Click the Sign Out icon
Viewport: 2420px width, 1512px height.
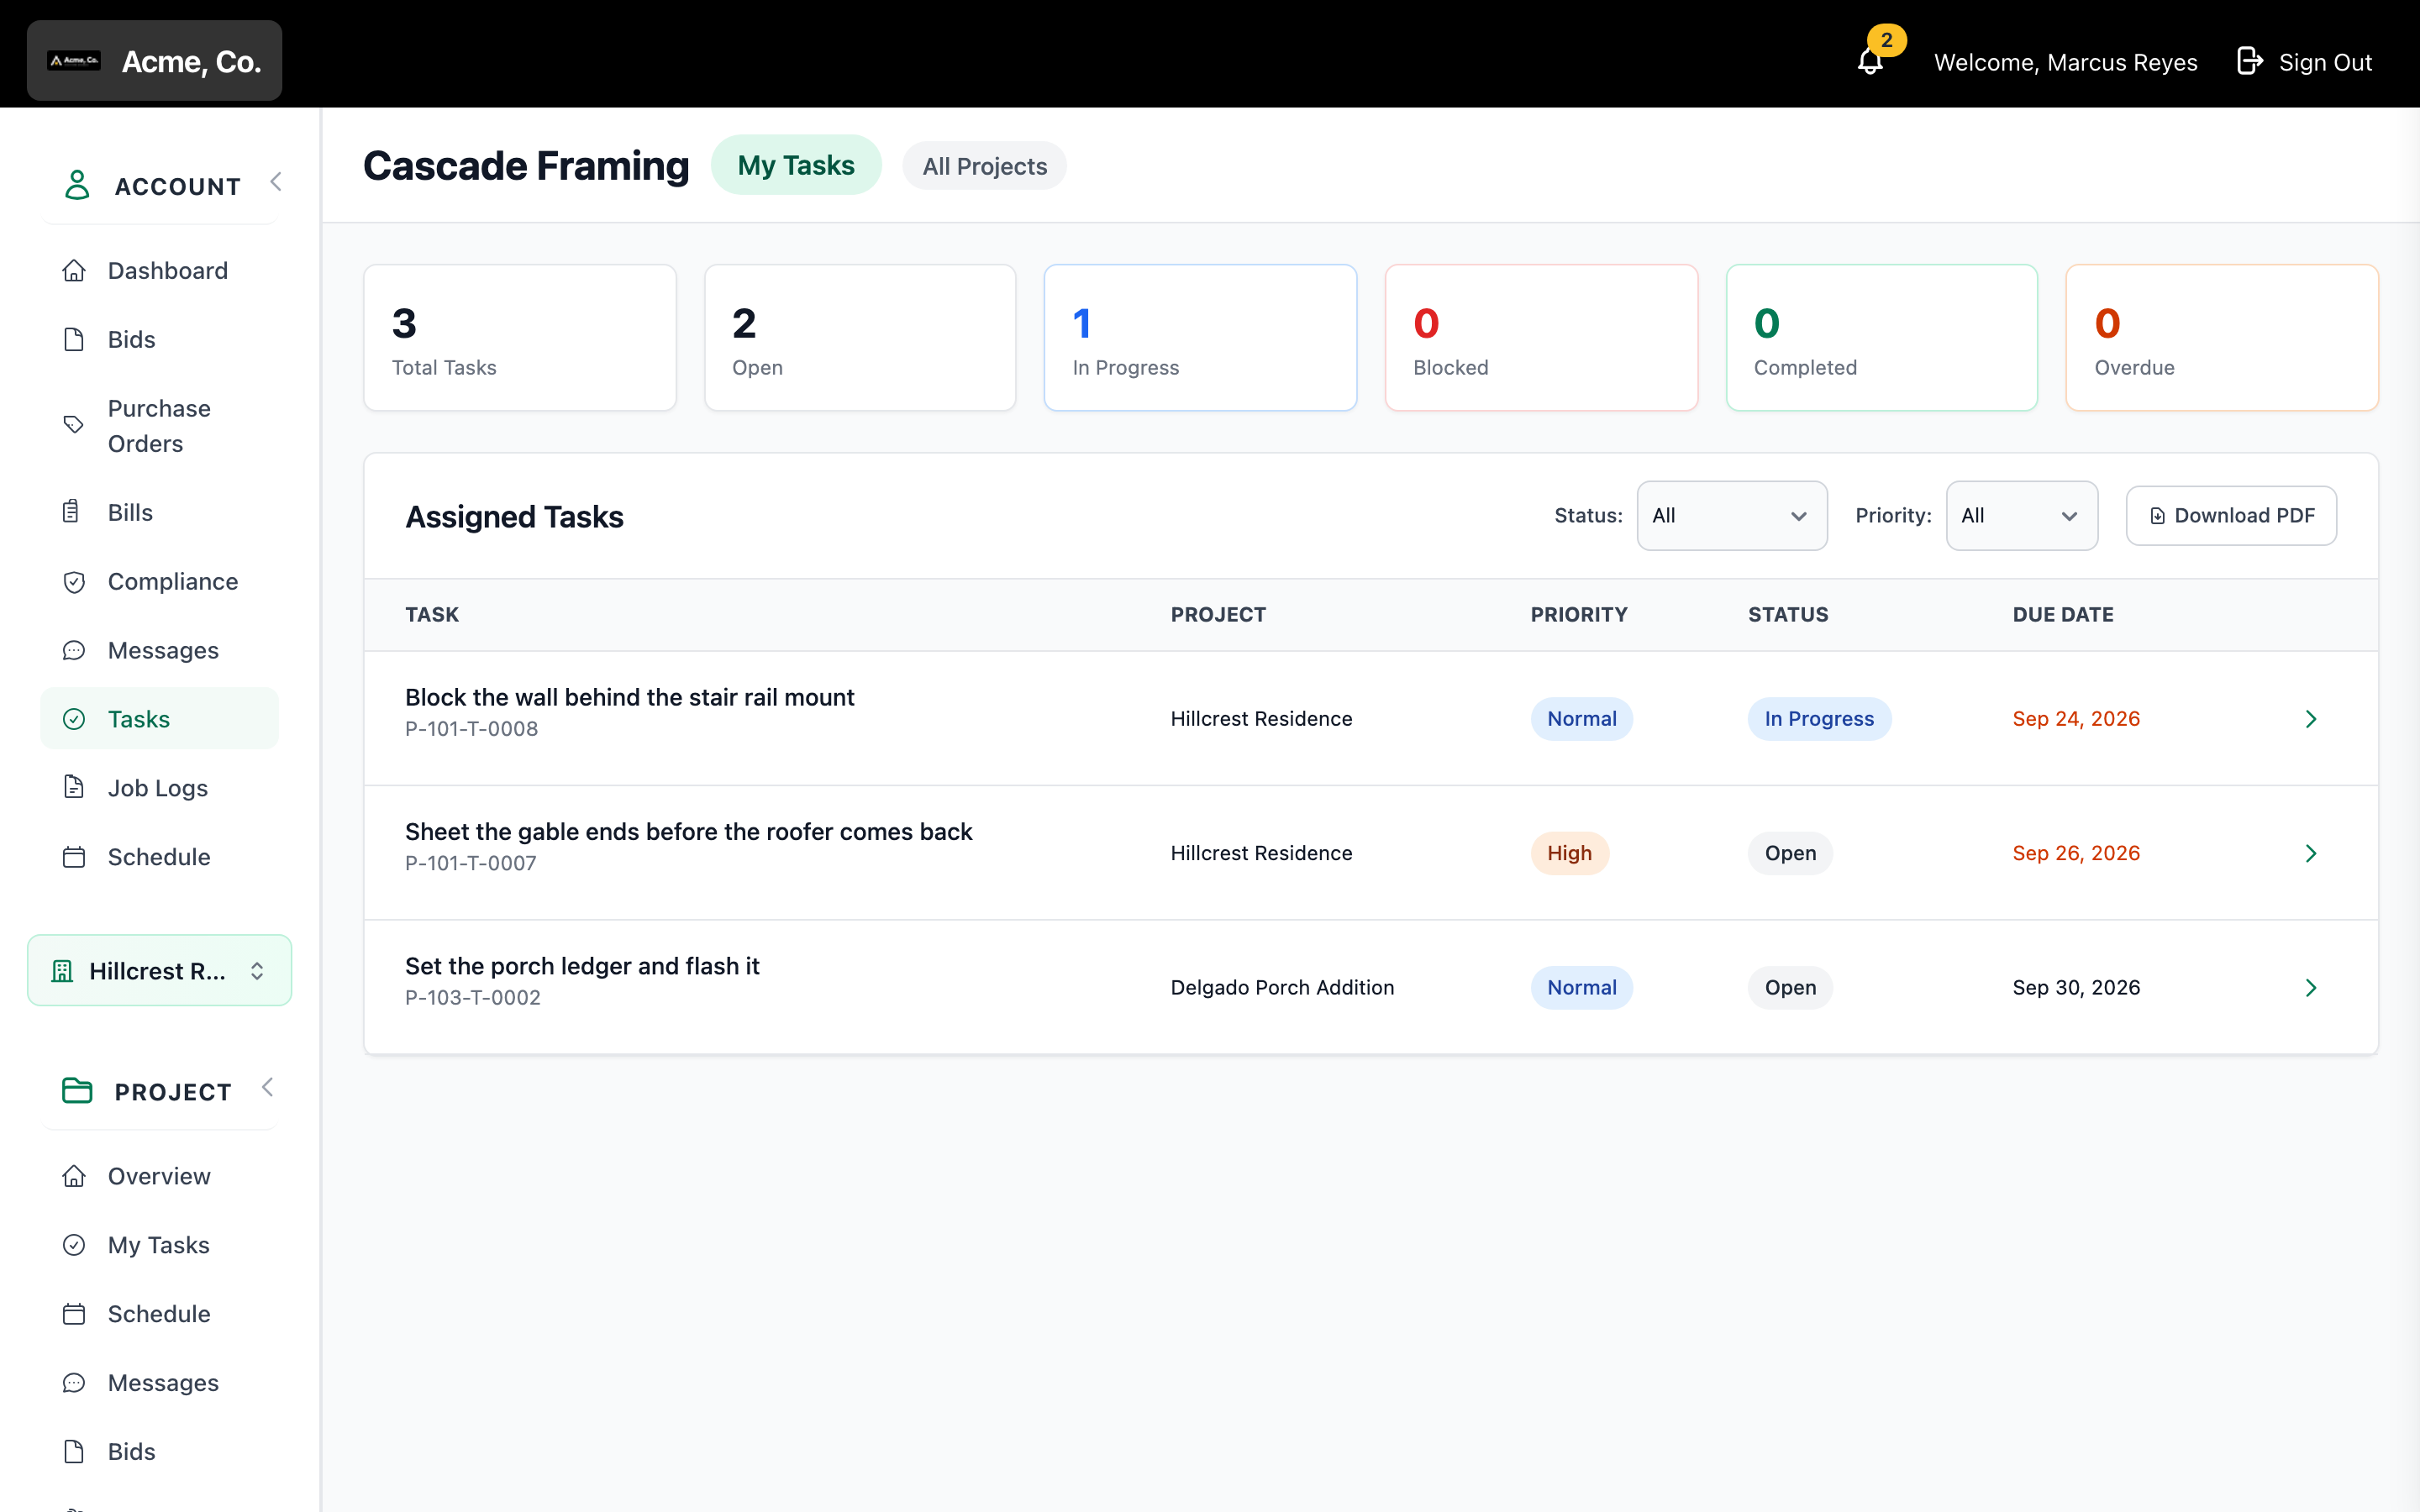2249,62
